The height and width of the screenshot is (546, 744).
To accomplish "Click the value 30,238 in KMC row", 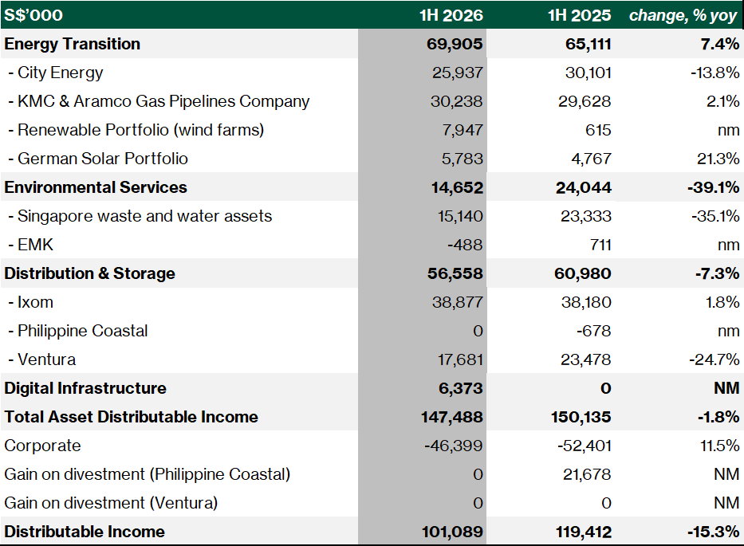I will tap(456, 101).
